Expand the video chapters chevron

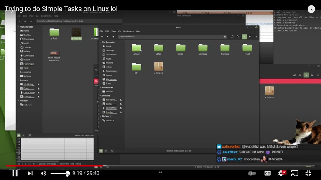pos(160,172)
